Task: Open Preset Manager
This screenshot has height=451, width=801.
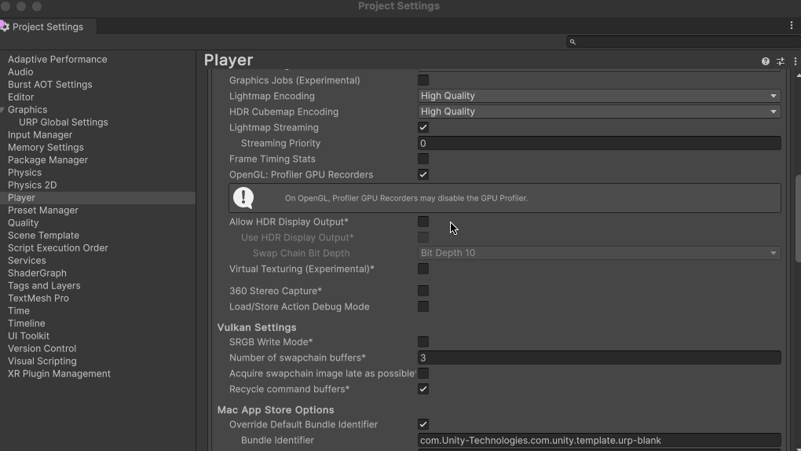Action: [x=43, y=210]
